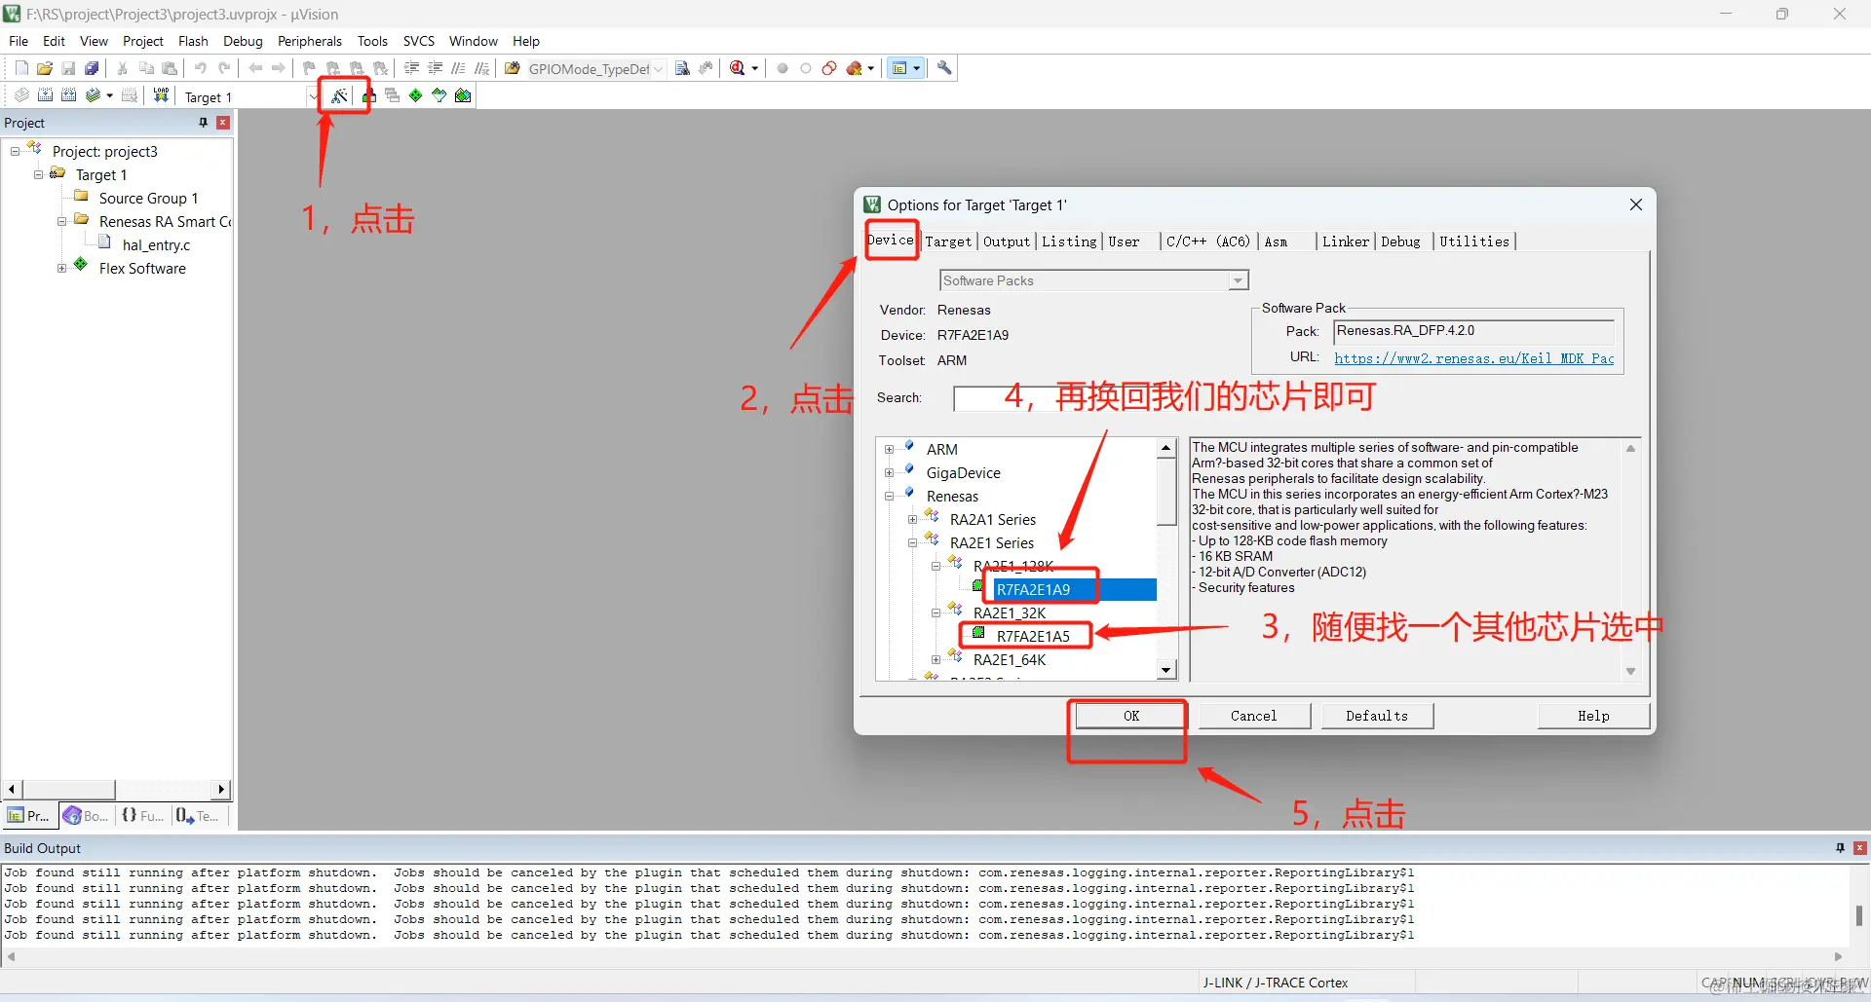This screenshot has width=1871, height=1002.
Task: Select the R7FA2E1A5 device
Action: (x=1033, y=636)
